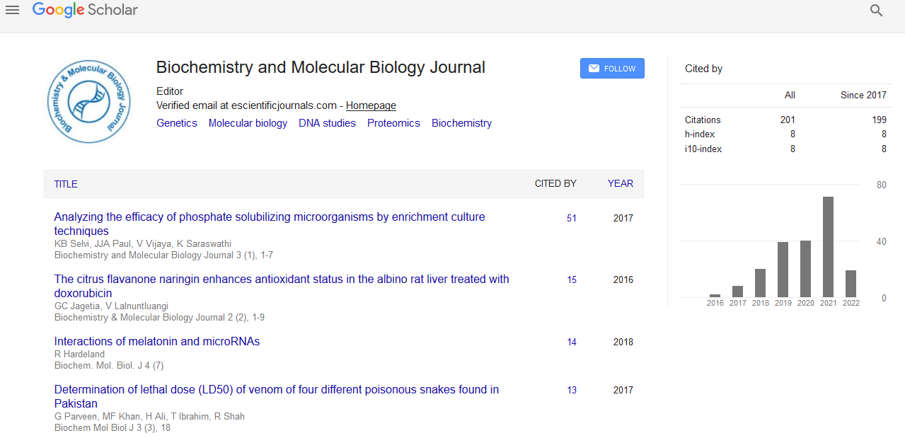This screenshot has width=905, height=438.
Task: Click the year 2016 of naringin article
Action: (x=623, y=280)
